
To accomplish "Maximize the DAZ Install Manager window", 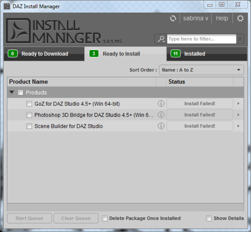I will 222,5.
